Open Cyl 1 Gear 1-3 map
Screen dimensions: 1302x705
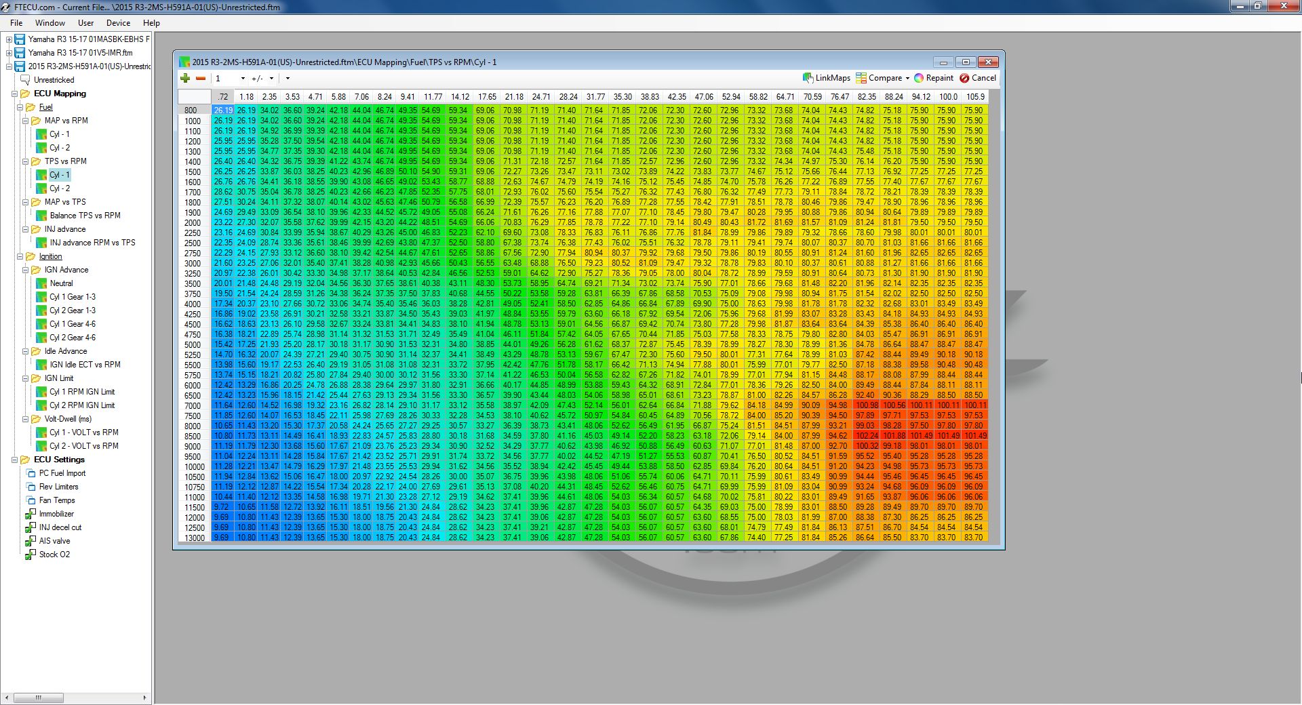click(x=72, y=297)
